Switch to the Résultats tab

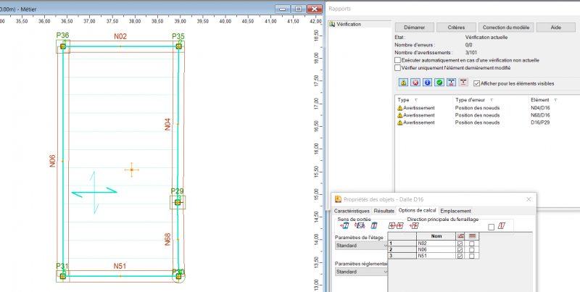[384, 211]
